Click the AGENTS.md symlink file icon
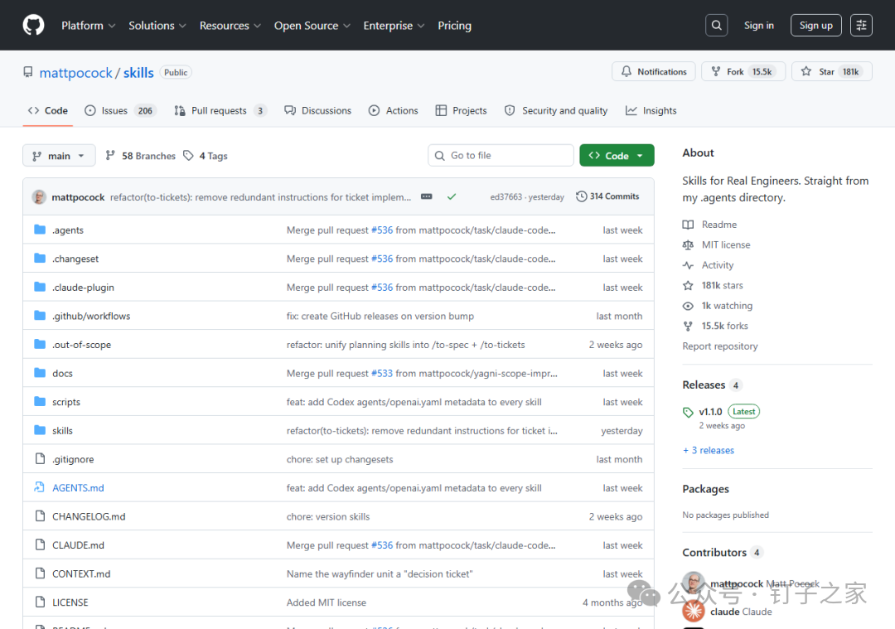The height and width of the screenshot is (629, 895). [40, 487]
